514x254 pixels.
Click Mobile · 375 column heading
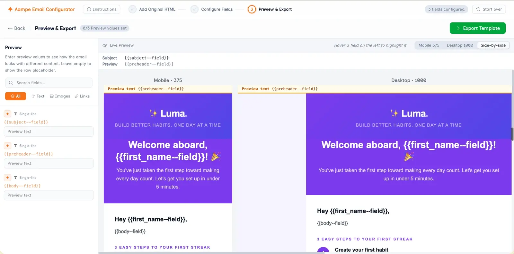168,80
